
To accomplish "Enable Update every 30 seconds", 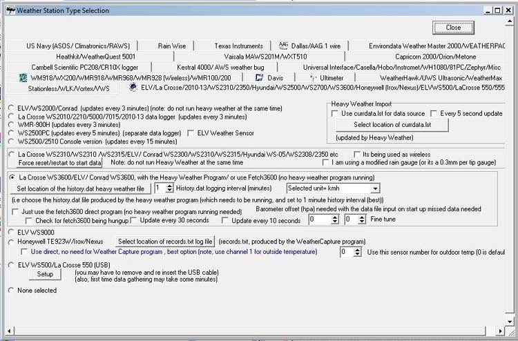I will pyautogui.click(x=133, y=220).
